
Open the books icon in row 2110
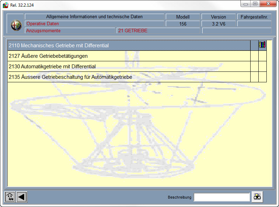pos(262,45)
